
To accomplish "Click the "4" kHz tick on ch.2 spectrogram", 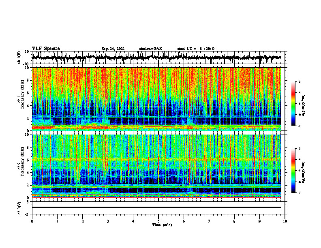I will [x=28, y=173].
